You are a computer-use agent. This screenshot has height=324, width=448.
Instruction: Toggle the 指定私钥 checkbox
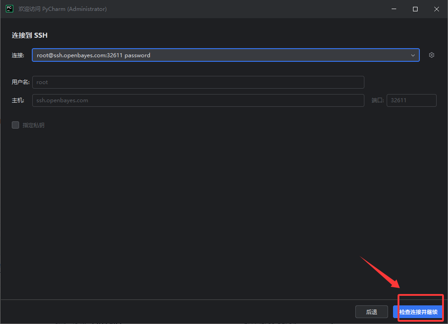pos(15,125)
